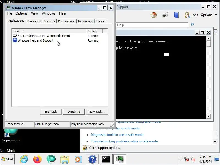Click the Search Help input field

(x=152, y=25)
